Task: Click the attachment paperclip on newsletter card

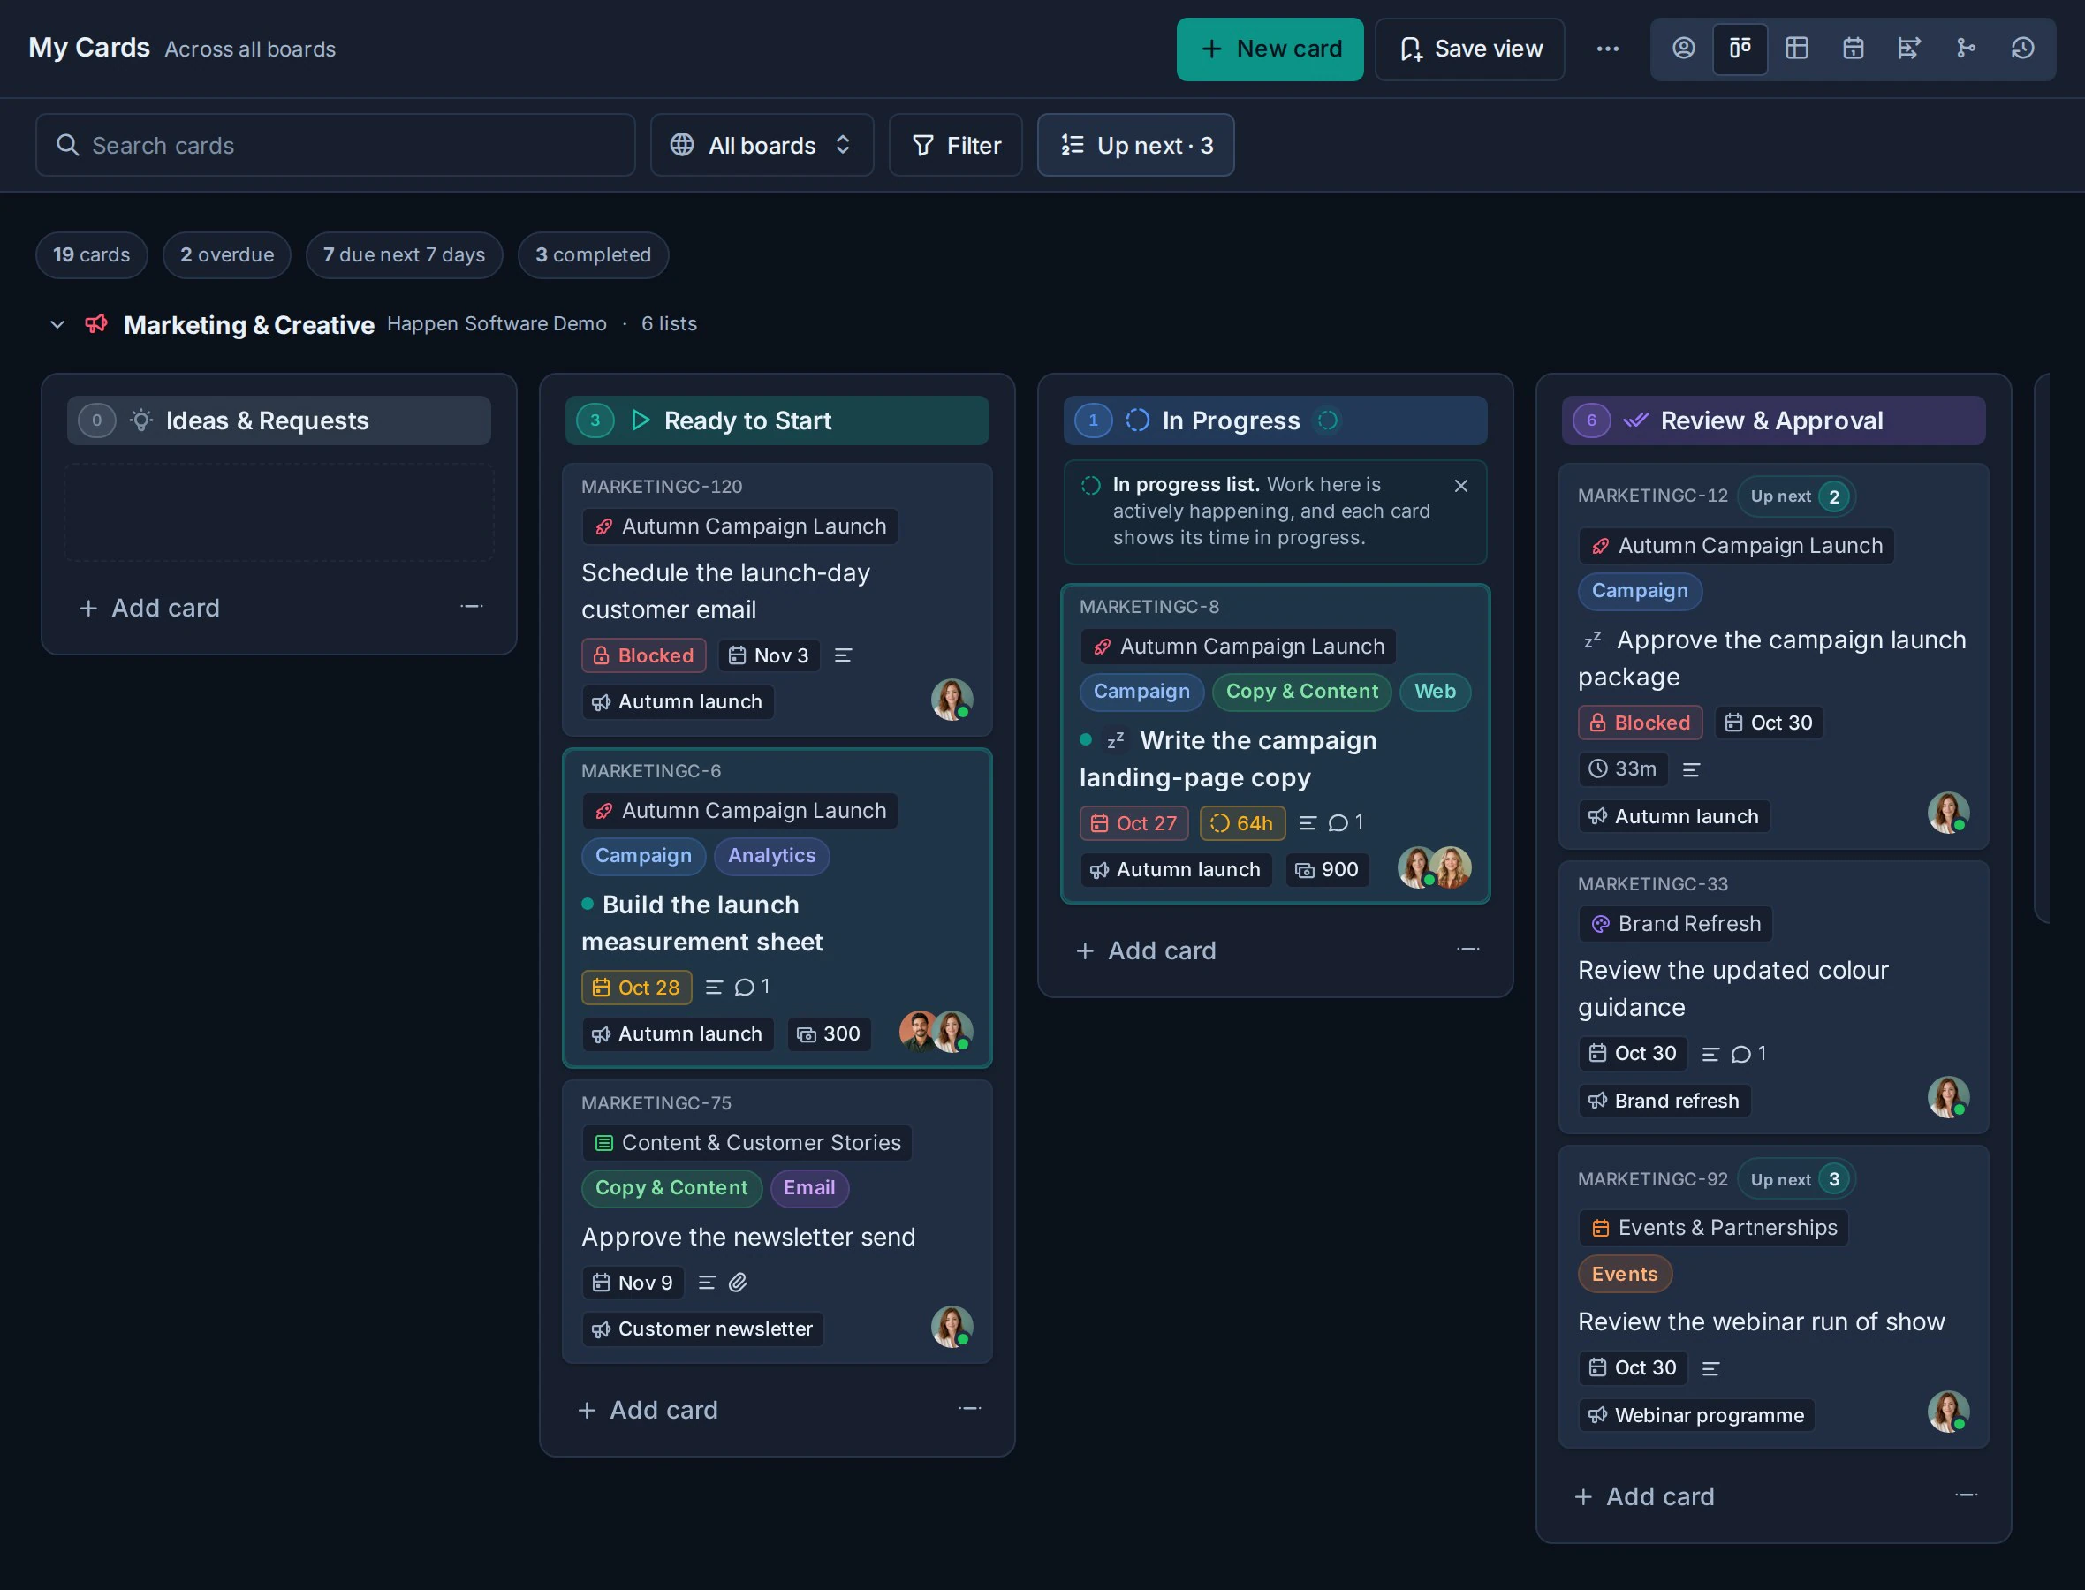Action: click(x=739, y=1283)
